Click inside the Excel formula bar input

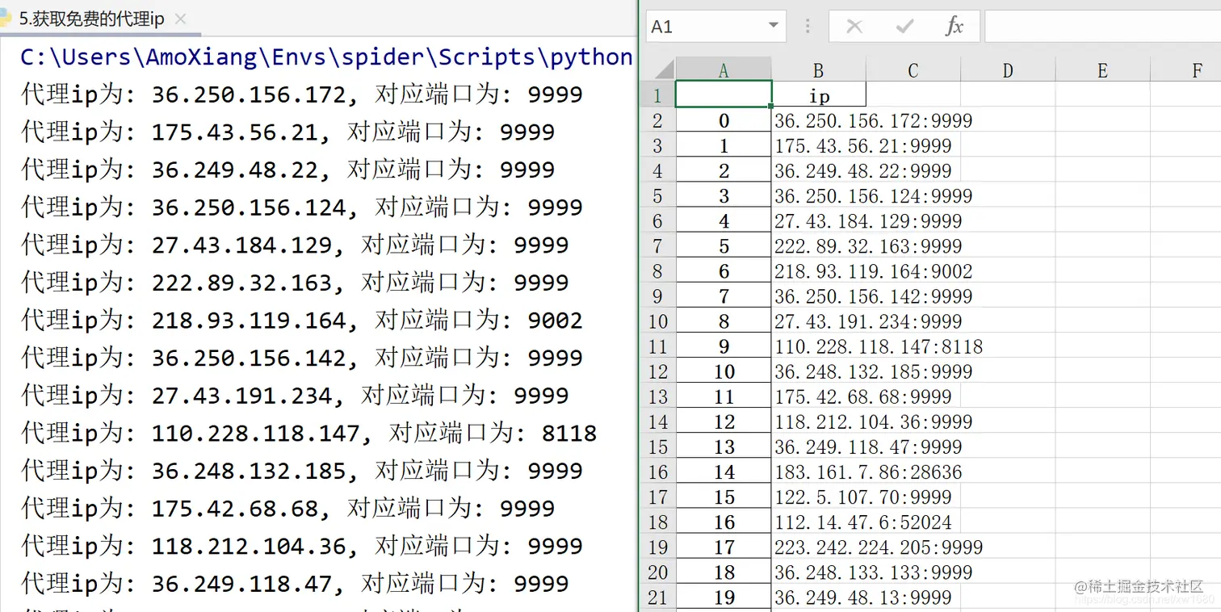pyautogui.click(x=1102, y=27)
